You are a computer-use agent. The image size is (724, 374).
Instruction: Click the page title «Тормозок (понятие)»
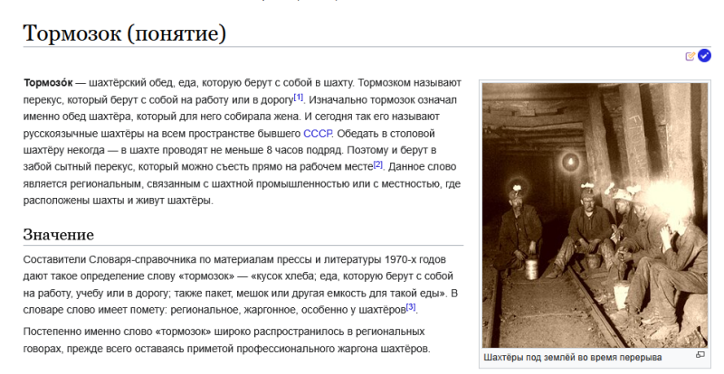click(x=124, y=33)
